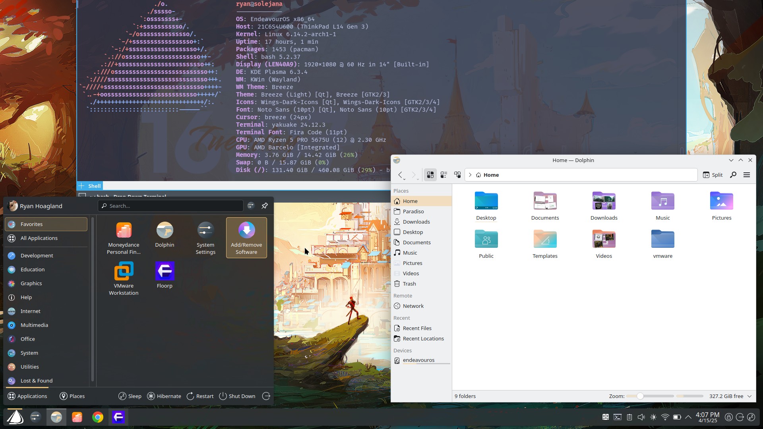Viewport: 763px width, 429px height.
Task: Open All Applications category
Action: coord(46,238)
